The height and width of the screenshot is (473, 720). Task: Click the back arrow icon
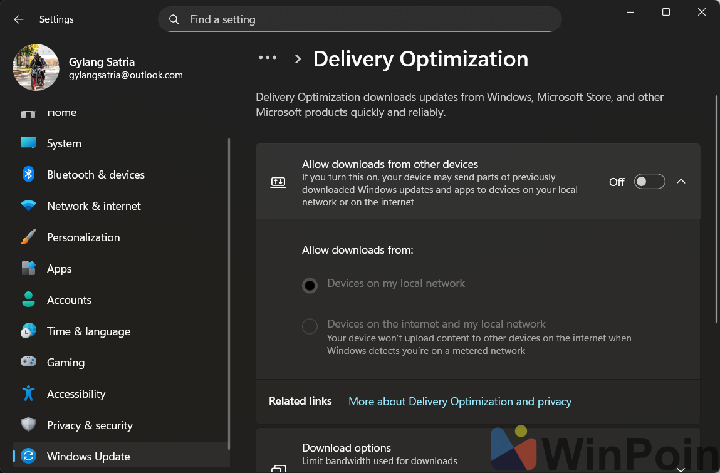tap(18, 19)
